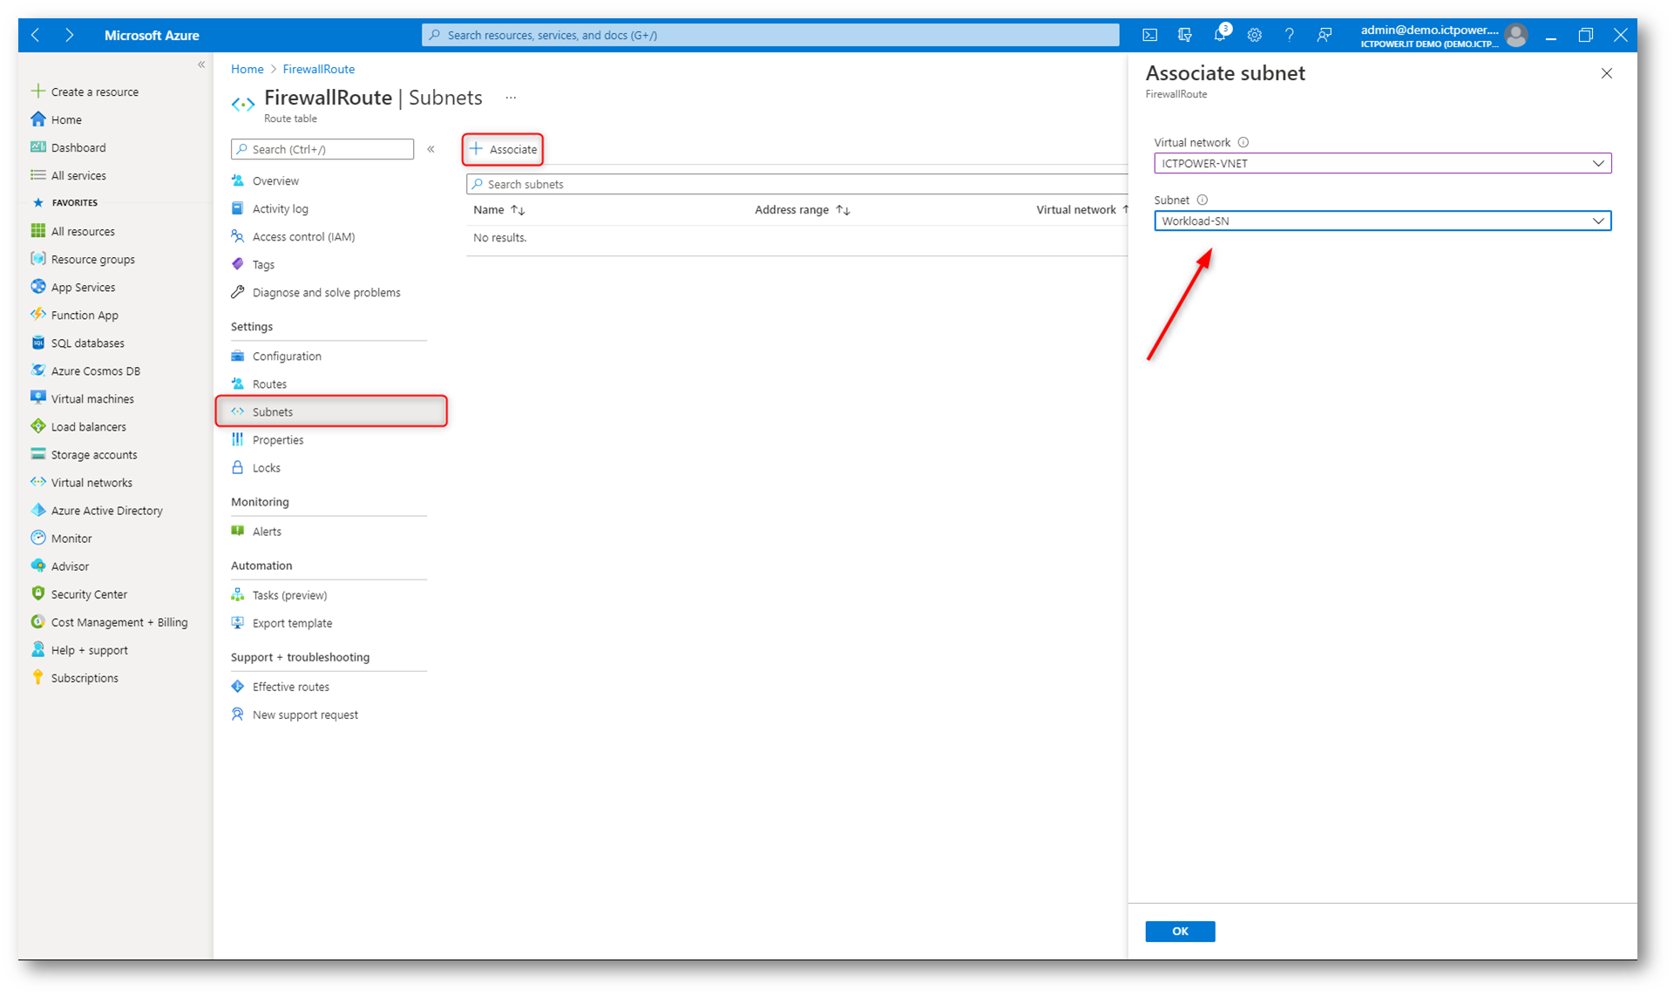Click the Associate button
This screenshot has height=997, width=1674.
coord(503,149)
